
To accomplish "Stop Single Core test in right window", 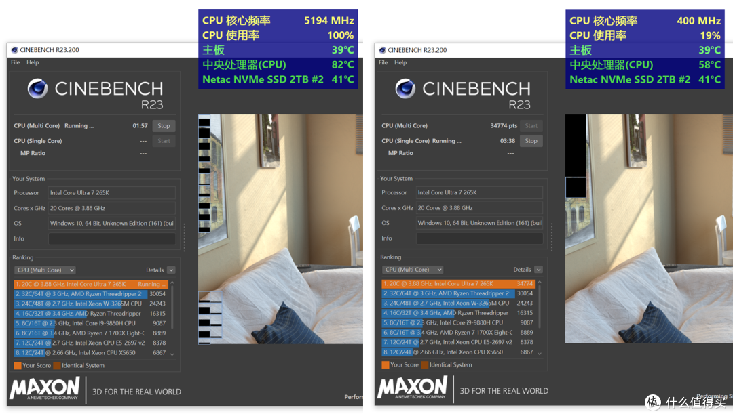I will pyautogui.click(x=531, y=141).
